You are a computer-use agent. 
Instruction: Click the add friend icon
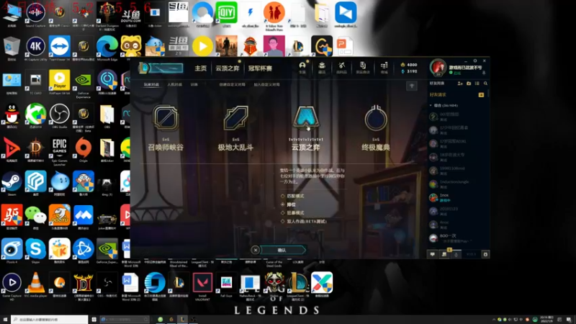coord(460,84)
